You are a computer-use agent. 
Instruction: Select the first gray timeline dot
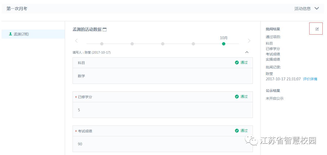102,44
